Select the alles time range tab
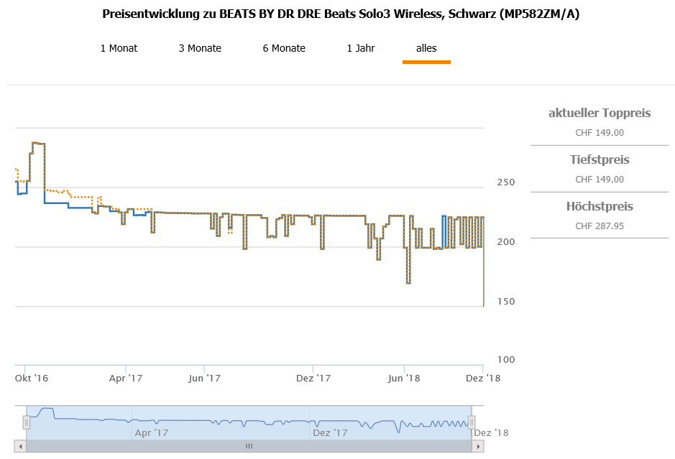Viewport: 675px width, 459px height. [426, 48]
